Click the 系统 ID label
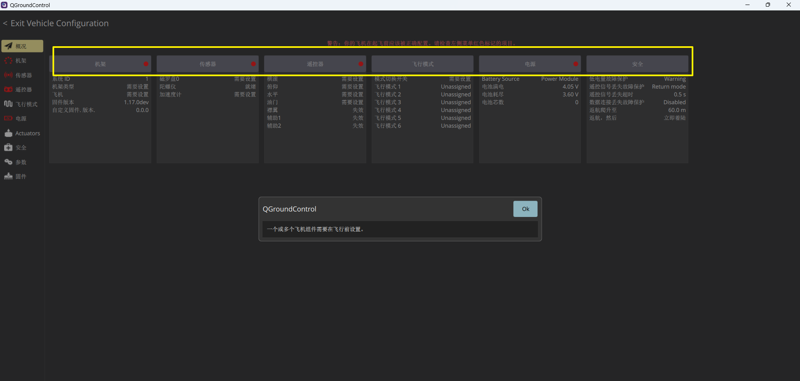 click(x=61, y=79)
